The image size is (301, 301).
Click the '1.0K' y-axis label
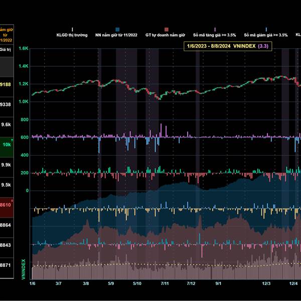click(x=24, y=101)
